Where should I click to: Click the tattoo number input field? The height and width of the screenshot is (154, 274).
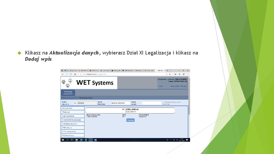152,103
